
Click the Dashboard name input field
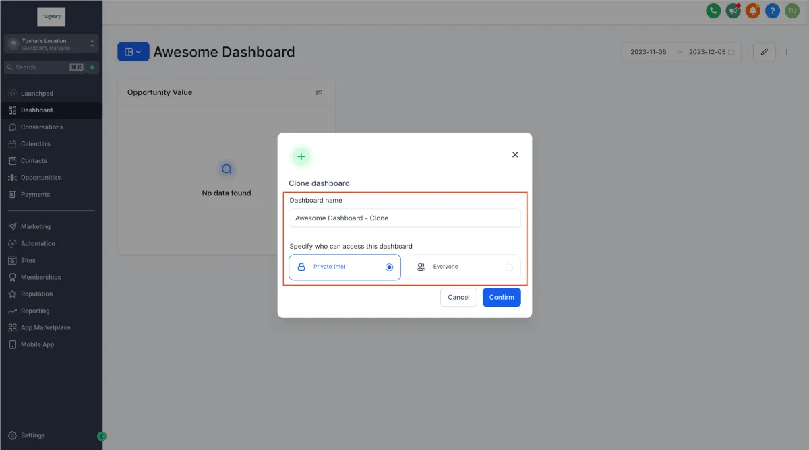(404, 218)
